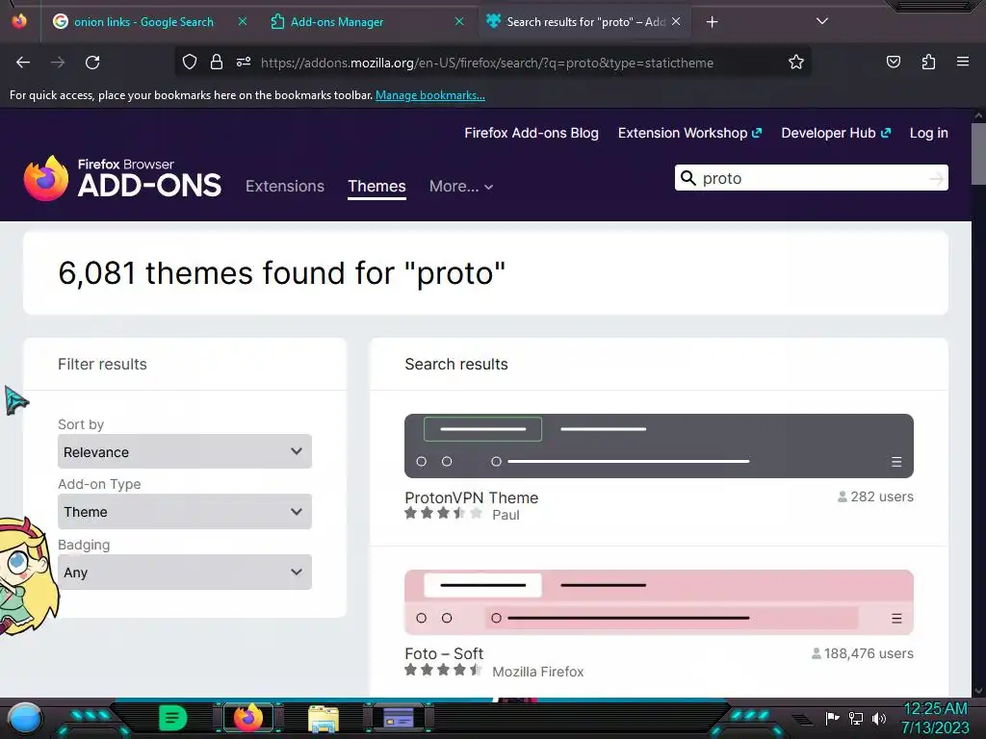Viewport: 986px width, 739px height.
Task: Open the Start orb on the taskbar
Action: (25, 718)
